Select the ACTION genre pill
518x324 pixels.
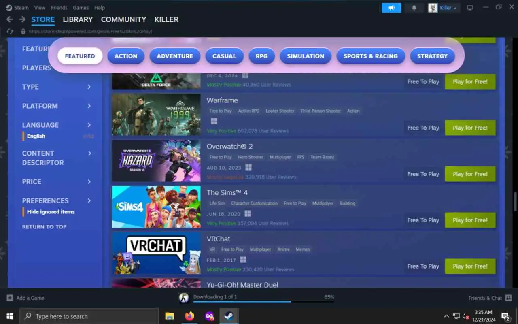click(x=126, y=56)
